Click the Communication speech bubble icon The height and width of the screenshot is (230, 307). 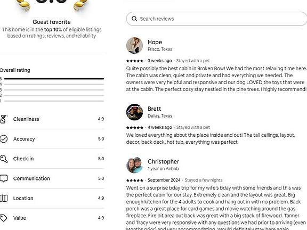click(x=4, y=178)
